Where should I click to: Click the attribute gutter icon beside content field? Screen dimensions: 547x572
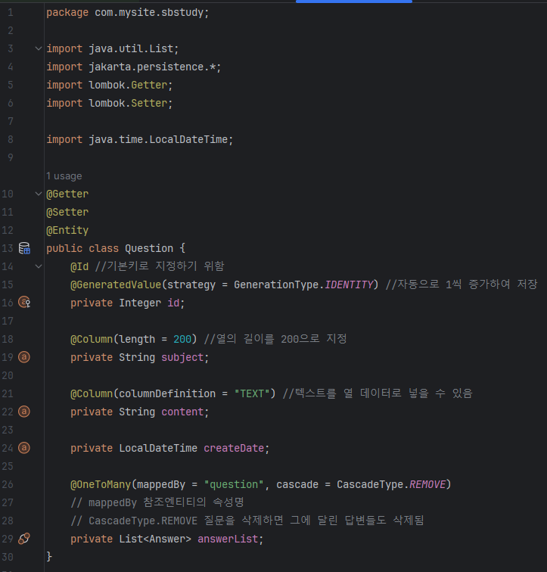click(24, 412)
